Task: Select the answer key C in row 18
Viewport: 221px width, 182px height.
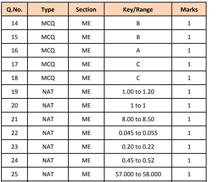Action: click(x=138, y=78)
